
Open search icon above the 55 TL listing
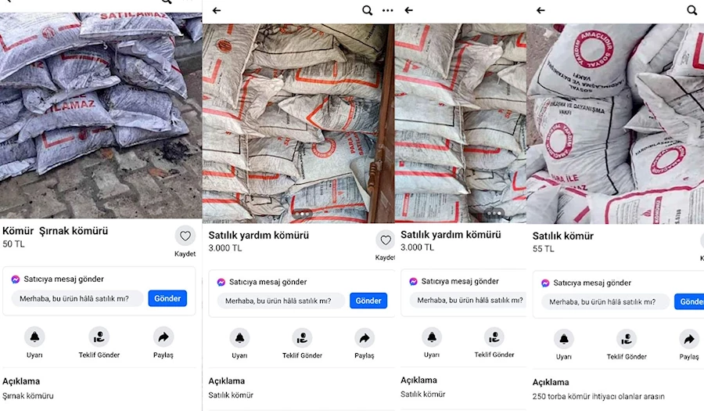click(692, 10)
